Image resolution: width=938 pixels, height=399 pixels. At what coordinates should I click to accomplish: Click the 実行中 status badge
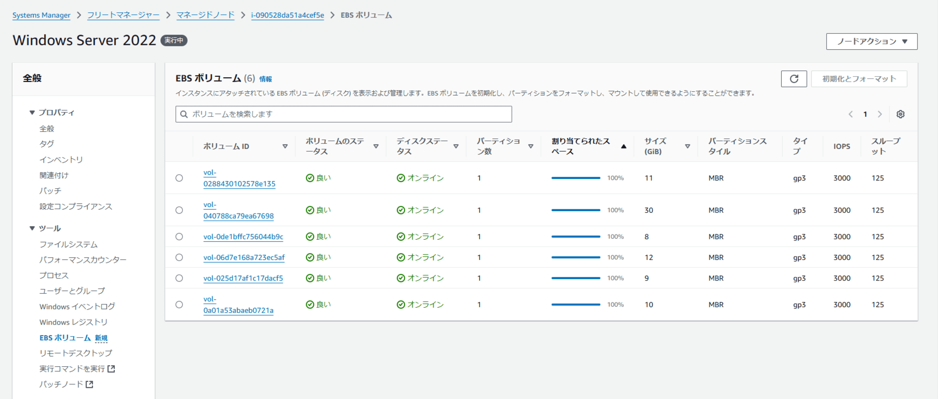[x=174, y=41]
